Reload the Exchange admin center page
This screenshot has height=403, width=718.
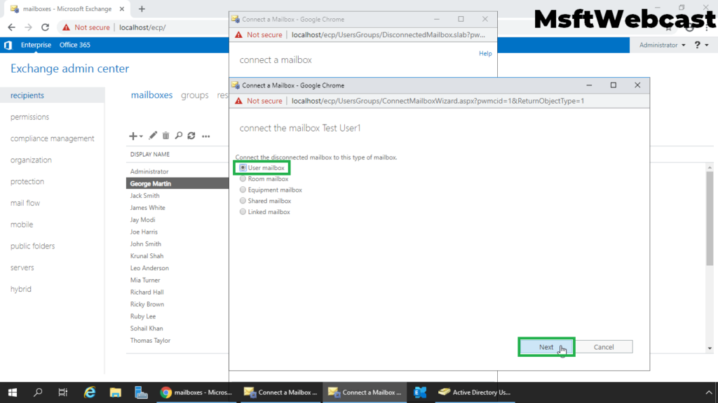tap(45, 27)
